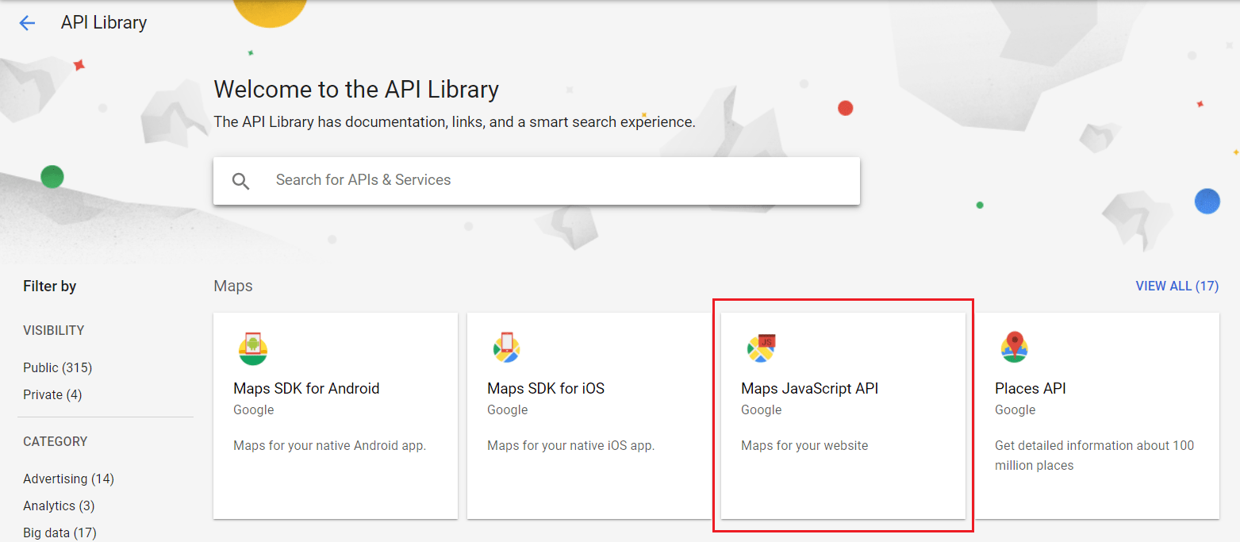
Task: Click the magnifying glass search icon
Action: pyautogui.click(x=240, y=181)
